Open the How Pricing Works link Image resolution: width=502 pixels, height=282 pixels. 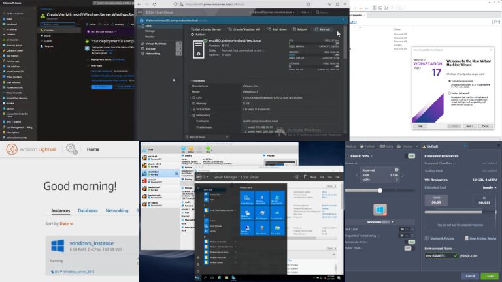[x=483, y=238]
